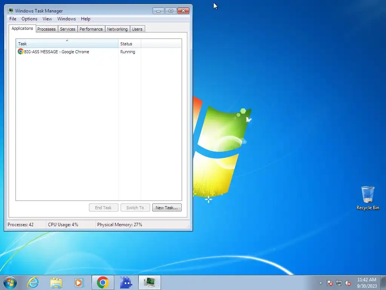Open Windows Media Player from the taskbar

79,282
